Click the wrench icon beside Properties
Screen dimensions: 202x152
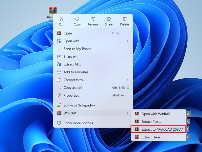pyautogui.click(x=59, y=95)
